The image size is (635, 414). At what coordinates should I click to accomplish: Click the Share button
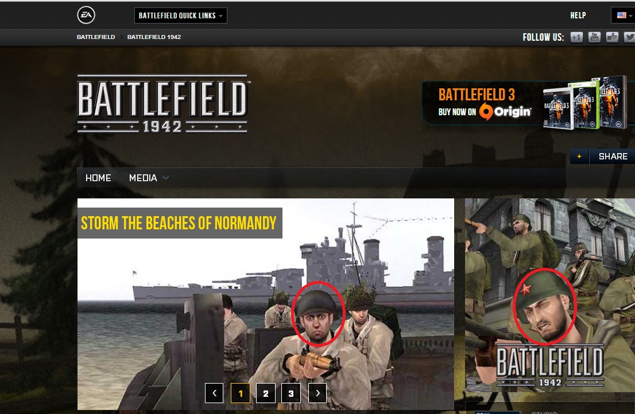(x=612, y=157)
